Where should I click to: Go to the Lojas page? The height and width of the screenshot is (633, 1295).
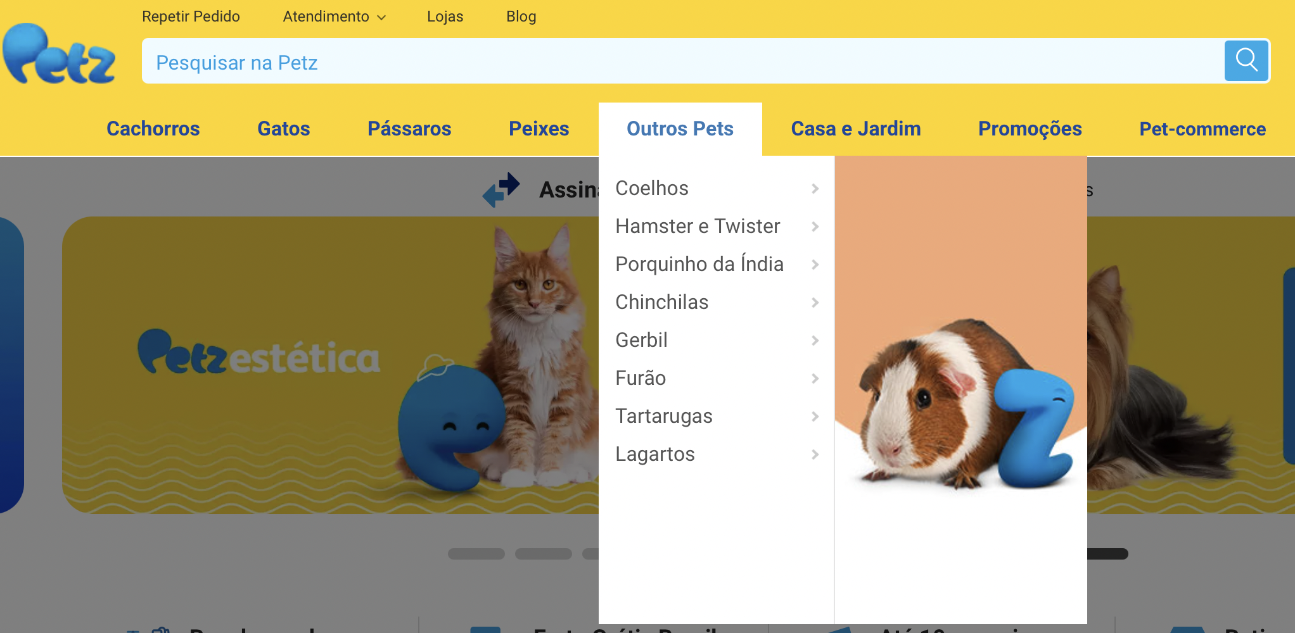pyautogui.click(x=445, y=16)
